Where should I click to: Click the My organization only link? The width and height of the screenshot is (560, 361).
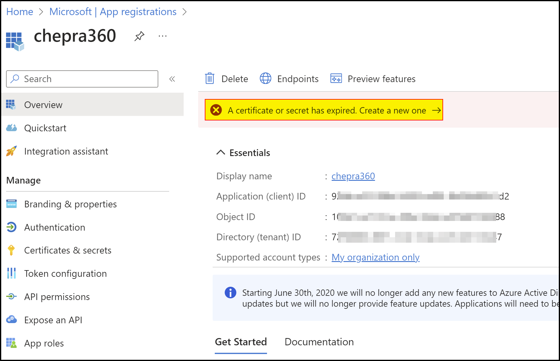[375, 257]
